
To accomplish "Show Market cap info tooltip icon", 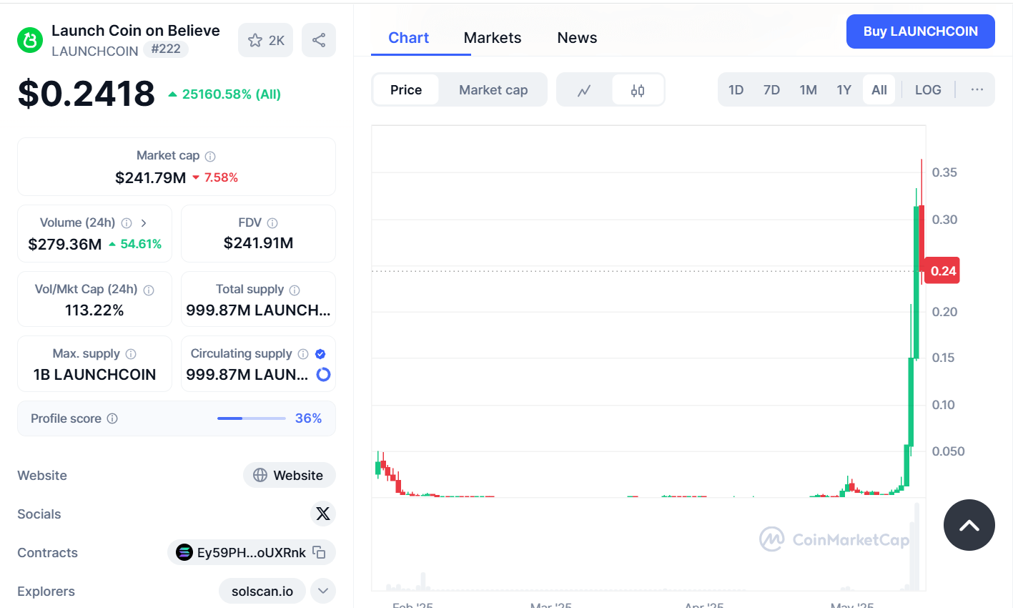I will (210, 156).
